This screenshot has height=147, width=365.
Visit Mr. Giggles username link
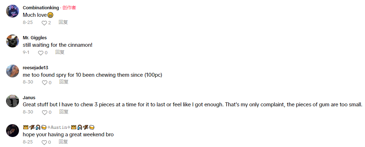[35, 38]
